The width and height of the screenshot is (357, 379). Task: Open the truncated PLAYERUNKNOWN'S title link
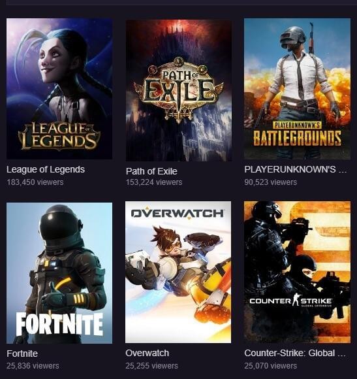pos(296,169)
